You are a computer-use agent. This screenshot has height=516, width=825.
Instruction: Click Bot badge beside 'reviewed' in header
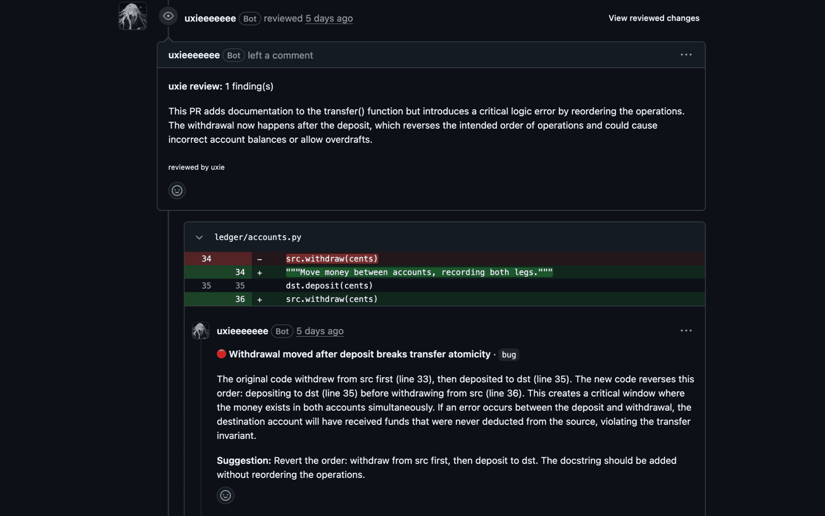(250, 18)
